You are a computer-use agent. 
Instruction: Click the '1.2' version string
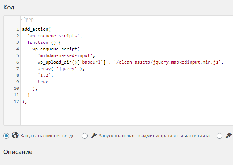tap(44, 75)
